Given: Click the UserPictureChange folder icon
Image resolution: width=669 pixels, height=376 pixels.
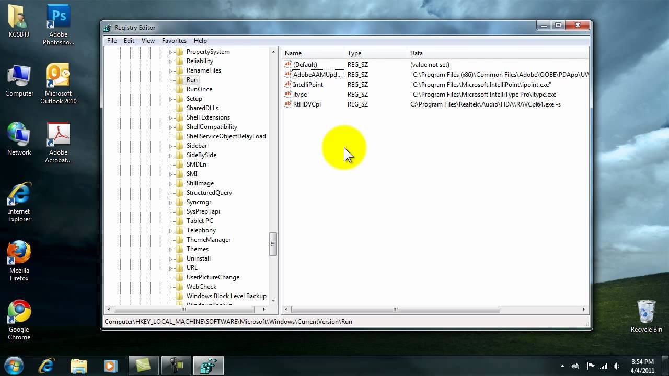Looking at the screenshot, I should pos(179,277).
